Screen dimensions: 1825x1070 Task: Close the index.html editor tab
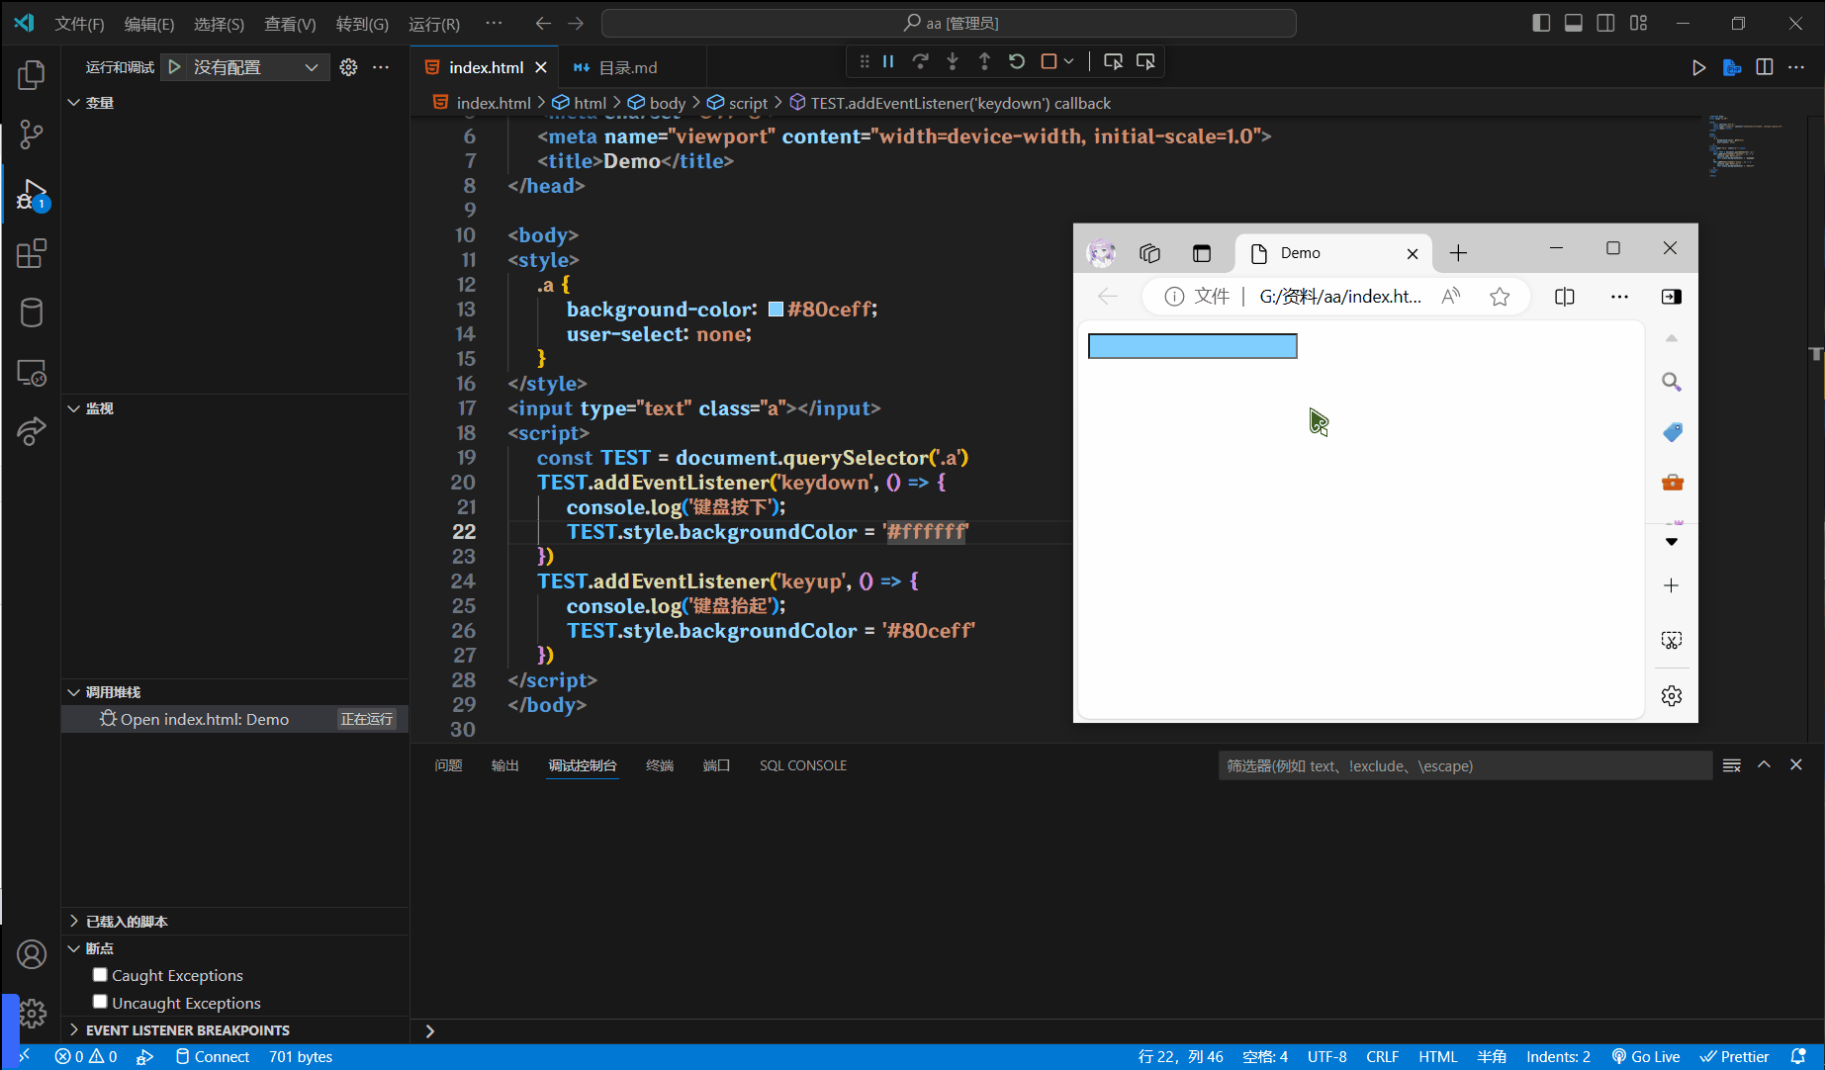[x=541, y=67]
